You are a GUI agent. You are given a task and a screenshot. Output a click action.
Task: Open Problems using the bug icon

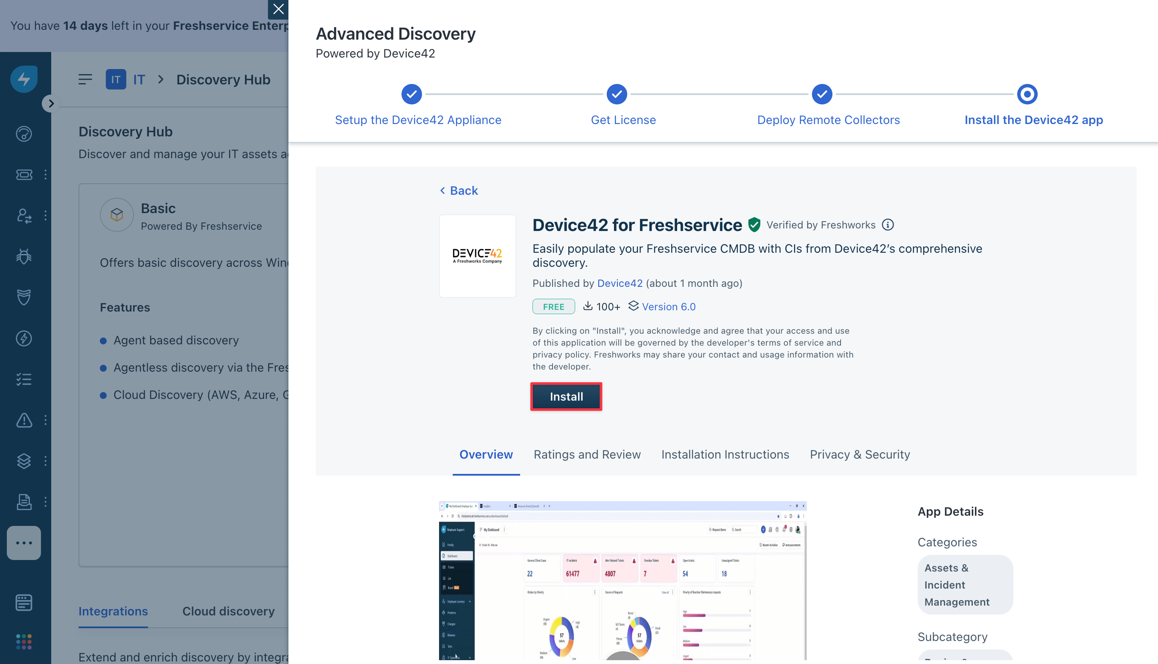(x=24, y=256)
